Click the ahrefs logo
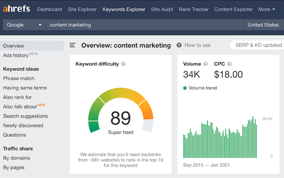The image size is (284, 178). pos(16,9)
